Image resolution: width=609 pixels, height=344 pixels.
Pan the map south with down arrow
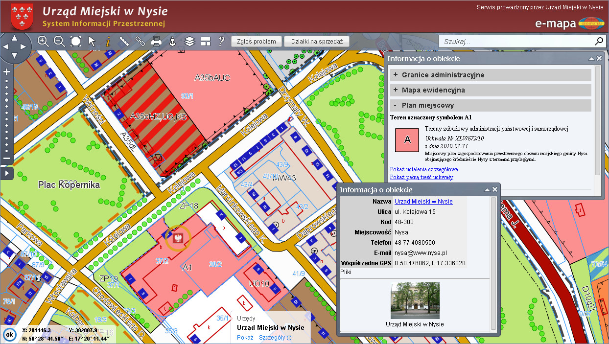click(14, 56)
